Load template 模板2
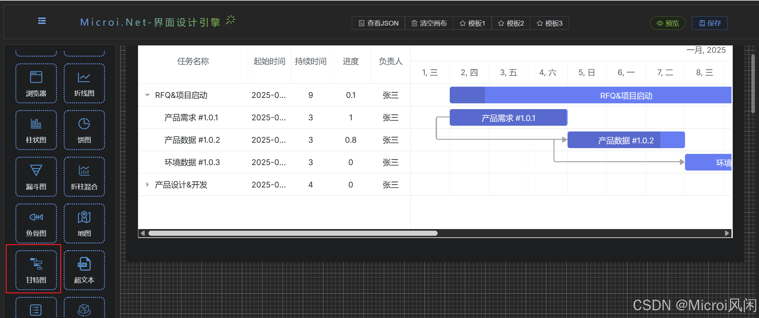Image resolution: width=759 pixels, height=318 pixels. coord(511,23)
